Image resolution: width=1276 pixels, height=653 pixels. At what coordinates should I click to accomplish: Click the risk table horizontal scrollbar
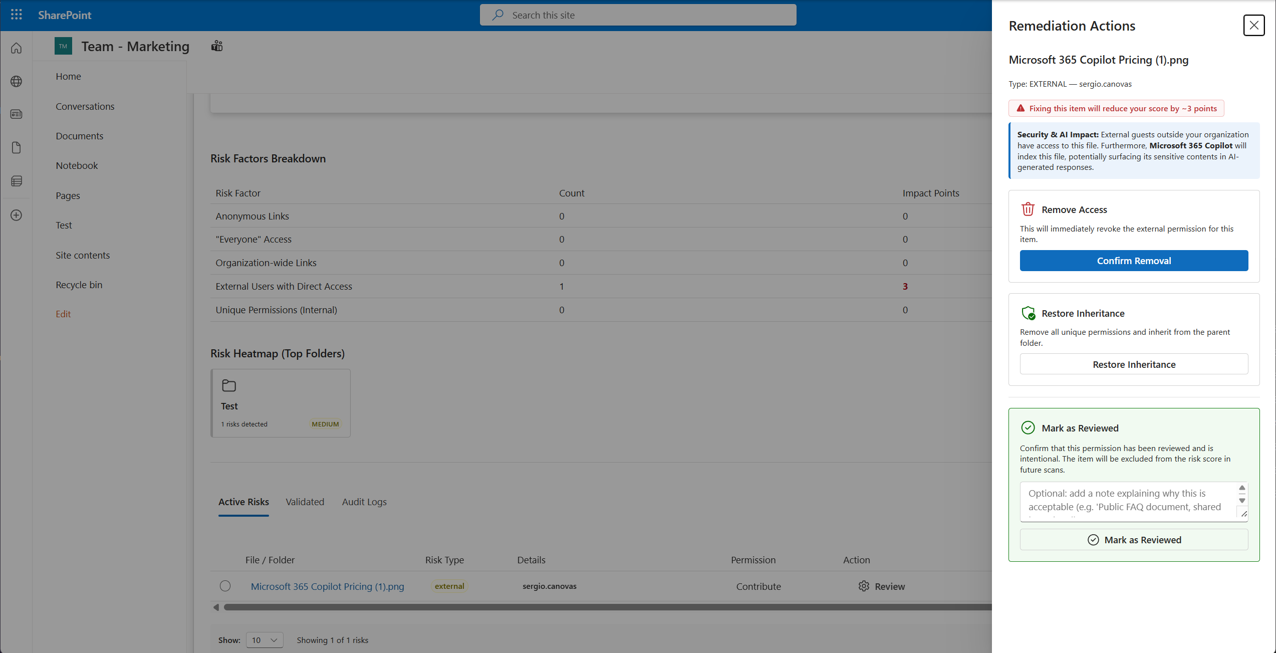(x=607, y=607)
